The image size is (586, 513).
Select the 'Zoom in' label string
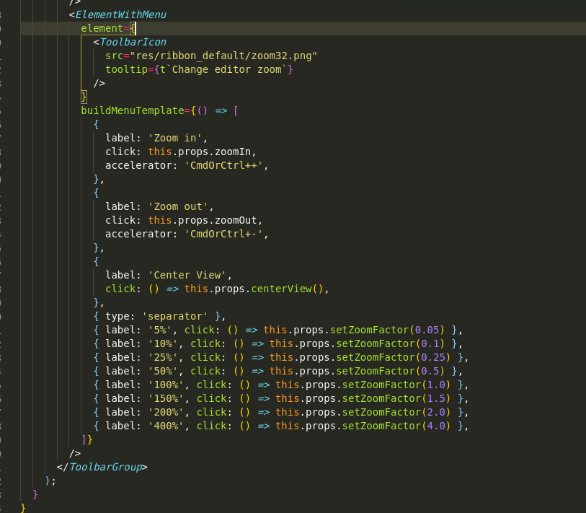174,138
